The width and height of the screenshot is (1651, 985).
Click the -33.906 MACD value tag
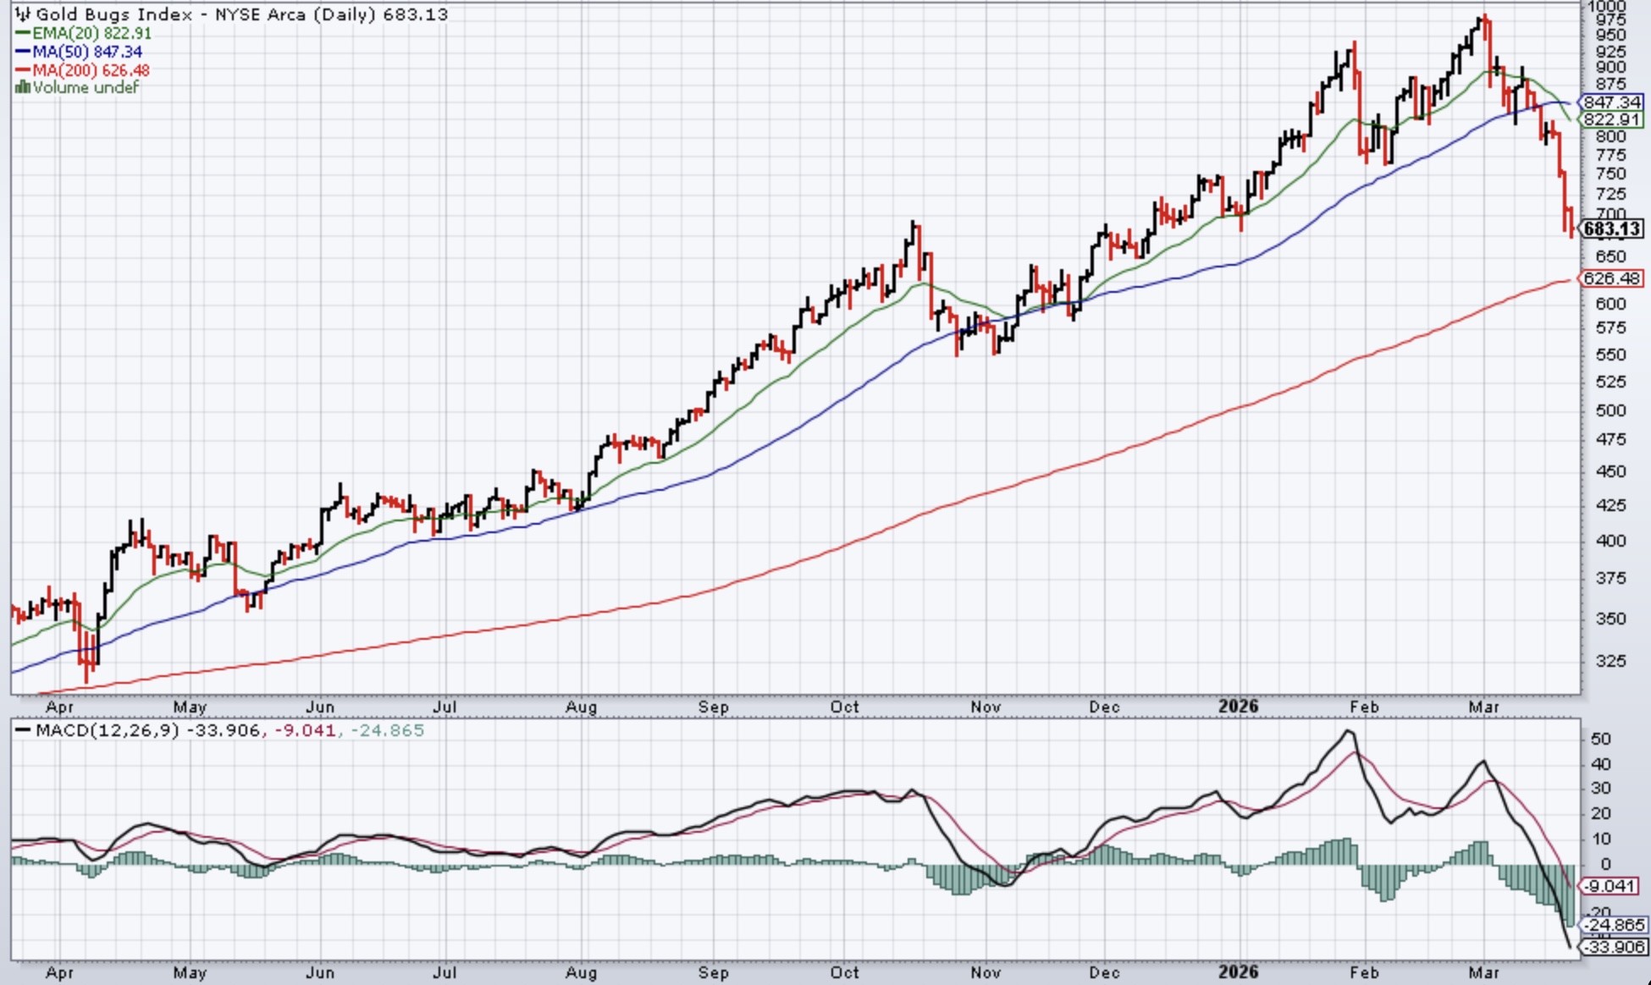pyautogui.click(x=1614, y=947)
